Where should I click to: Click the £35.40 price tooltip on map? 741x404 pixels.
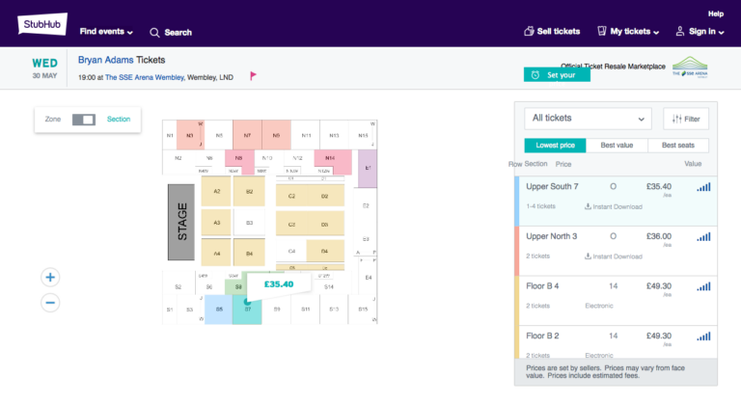coord(278,284)
